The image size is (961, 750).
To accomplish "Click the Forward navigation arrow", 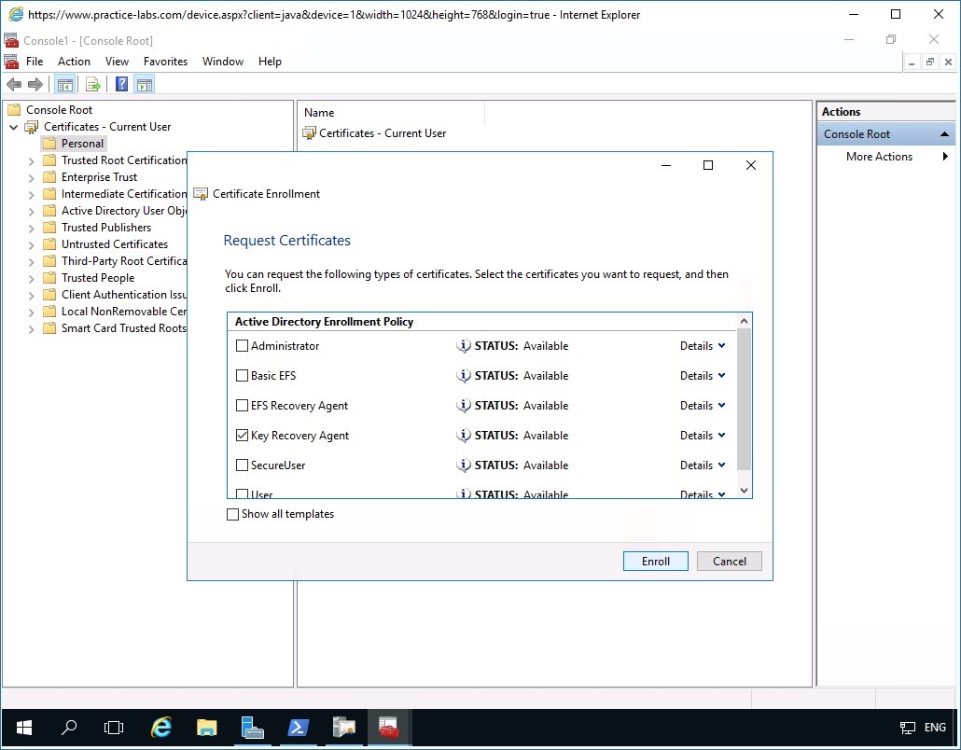I will point(35,83).
